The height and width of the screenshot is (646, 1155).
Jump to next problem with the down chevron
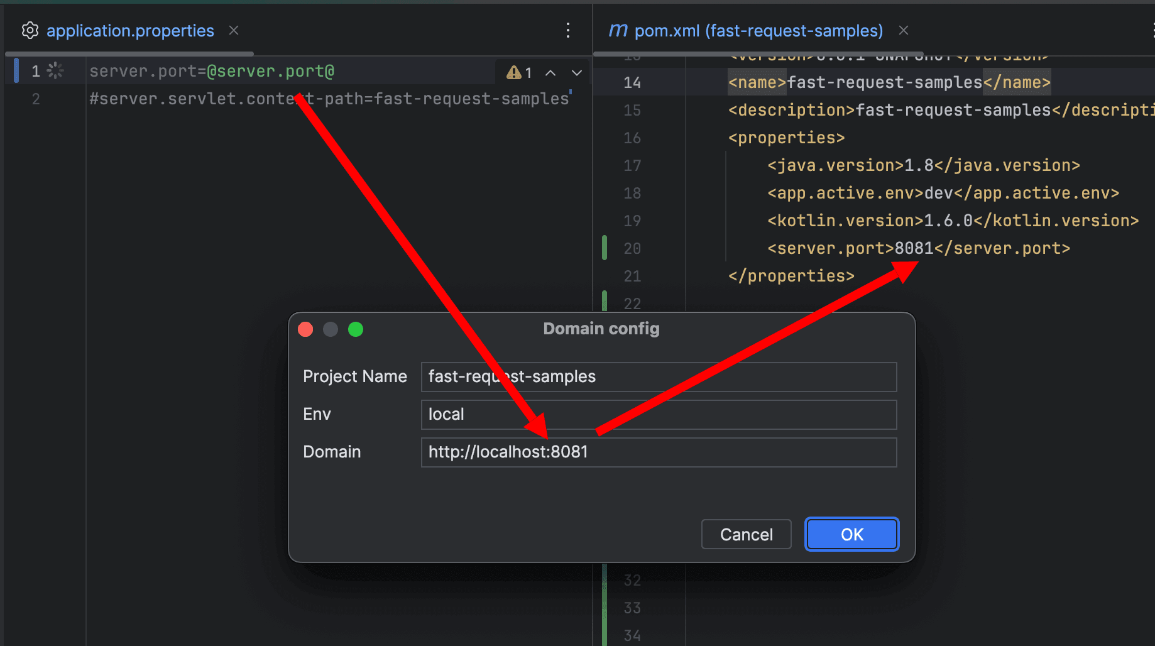(576, 73)
